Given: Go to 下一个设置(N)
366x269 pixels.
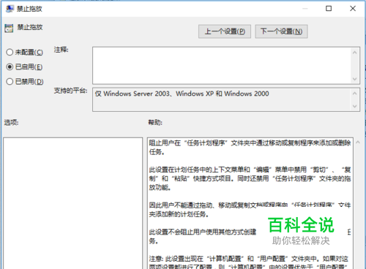Looking at the screenshot, I should click(x=281, y=31).
